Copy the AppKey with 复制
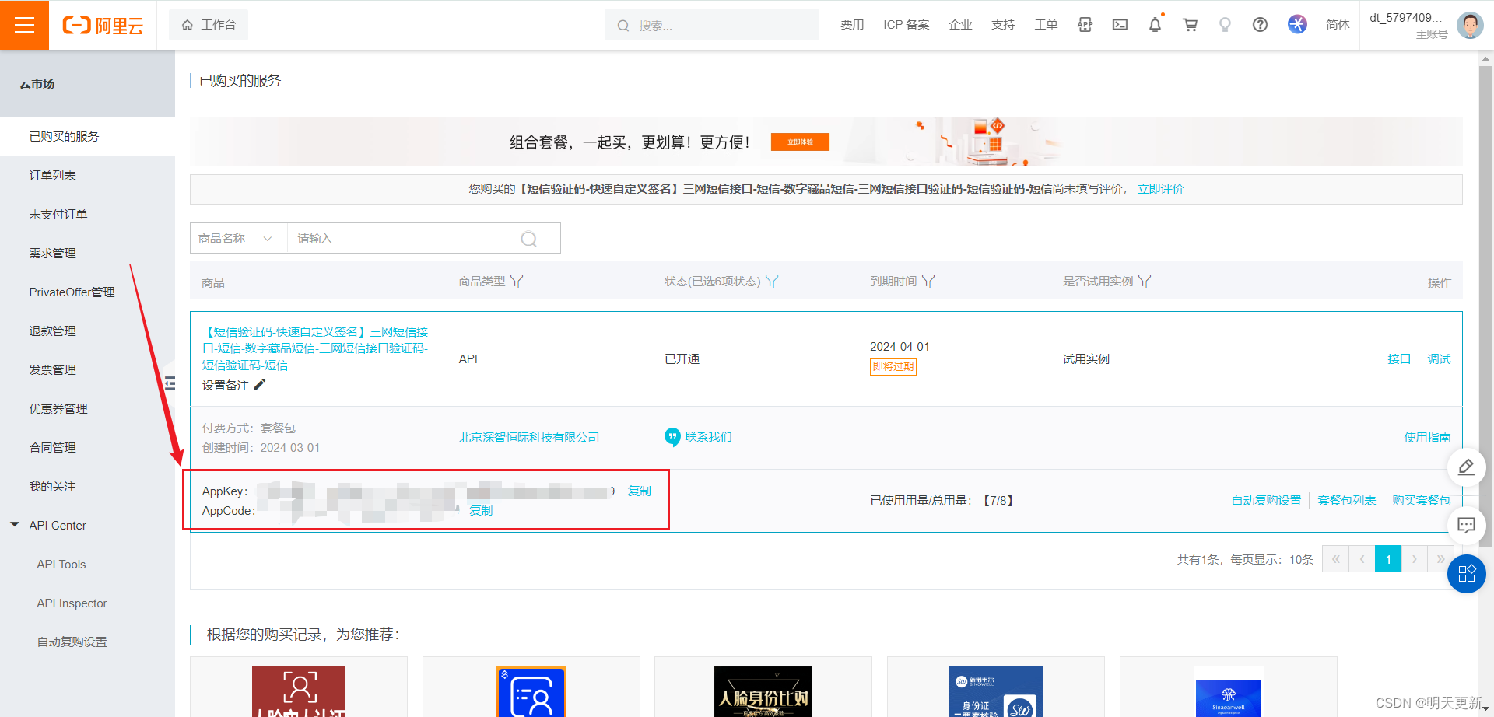The width and height of the screenshot is (1494, 717). coord(640,491)
